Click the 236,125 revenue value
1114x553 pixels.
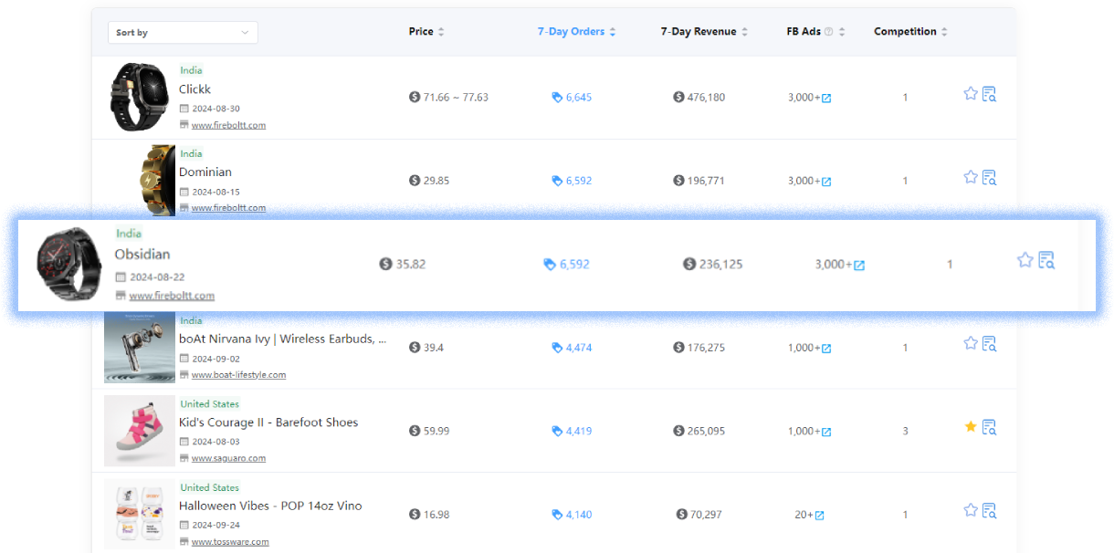click(721, 265)
